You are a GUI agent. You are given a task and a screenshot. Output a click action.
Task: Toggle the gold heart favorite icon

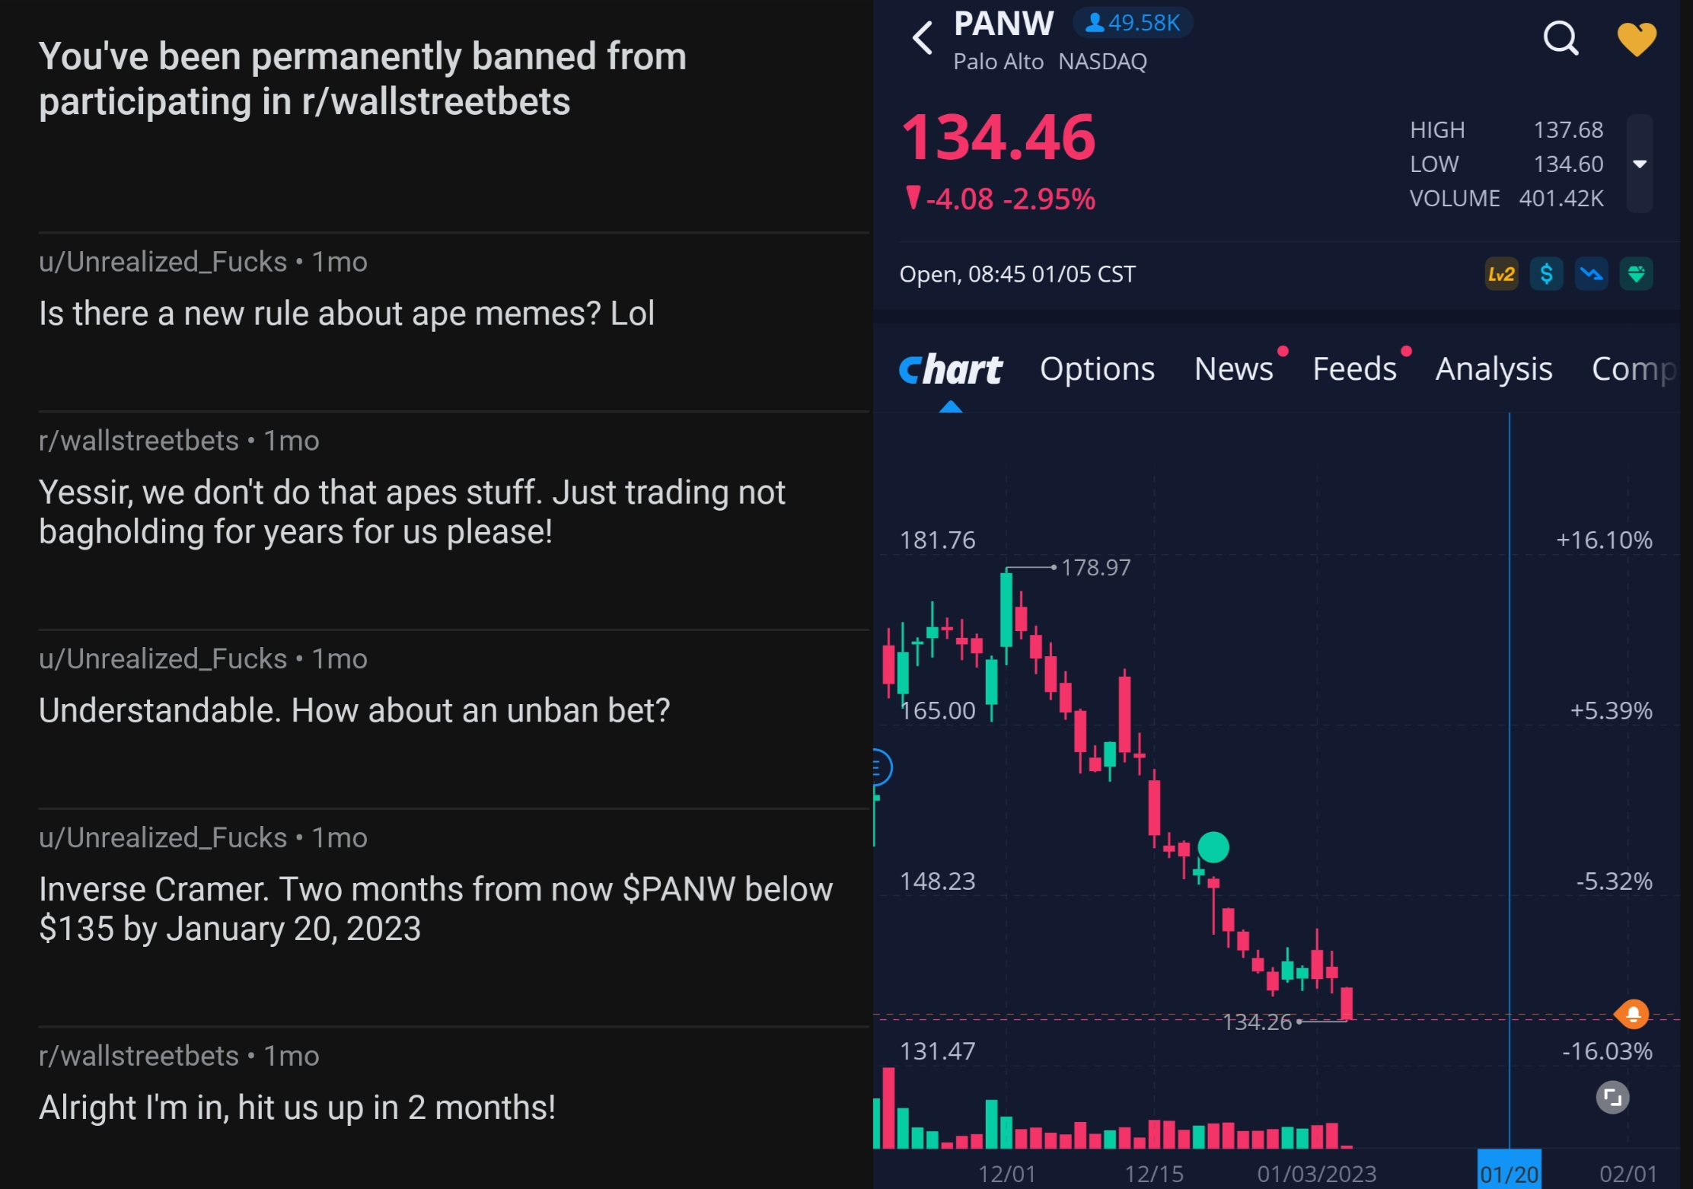coord(1637,38)
